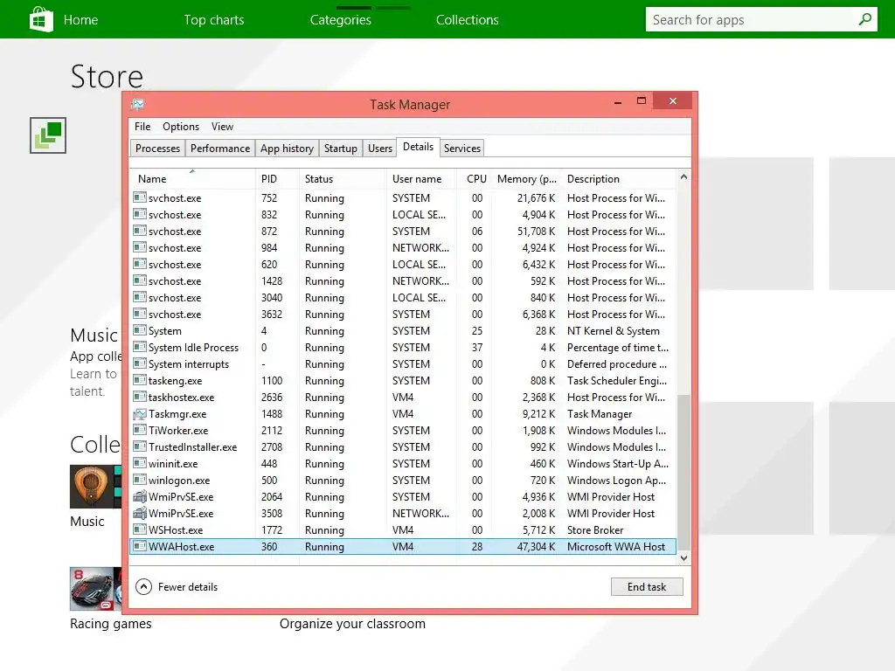Screen dimensions: 895x671
Task: Click the 51,708 K memory value
Action: click(x=536, y=231)
